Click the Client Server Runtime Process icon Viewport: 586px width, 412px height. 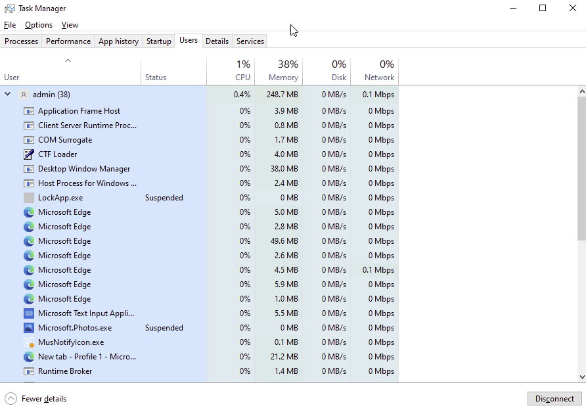(29, 126)
